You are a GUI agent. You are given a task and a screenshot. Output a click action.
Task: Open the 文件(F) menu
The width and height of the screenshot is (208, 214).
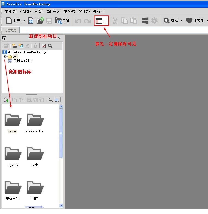pos(11,11)
